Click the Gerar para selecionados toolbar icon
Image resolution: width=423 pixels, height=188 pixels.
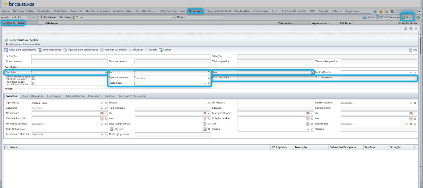6,50
